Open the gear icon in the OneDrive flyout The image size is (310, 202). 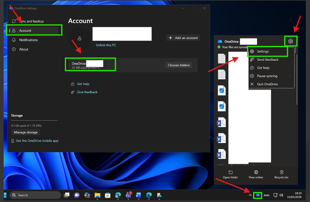click(290, 41)
